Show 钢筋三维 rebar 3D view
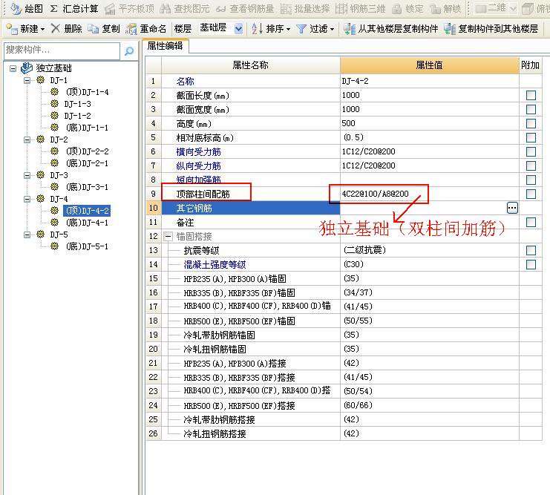This screenshot has height=495, width=550. click(360, 8)
